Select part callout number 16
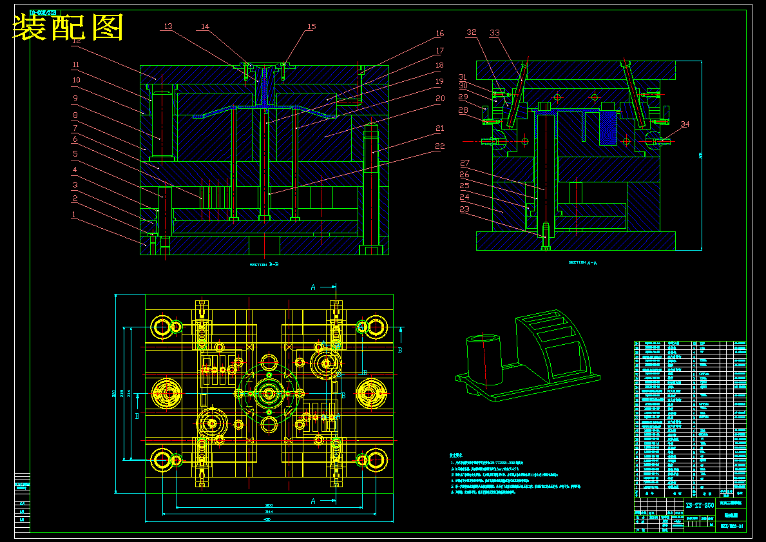The height and width of the screenshot is (542, 766). pos(439,34)
